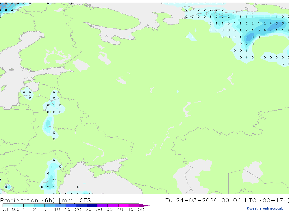Select the "50" legend scale label
This screenshot has width=289, height=211.
(141, 209)
